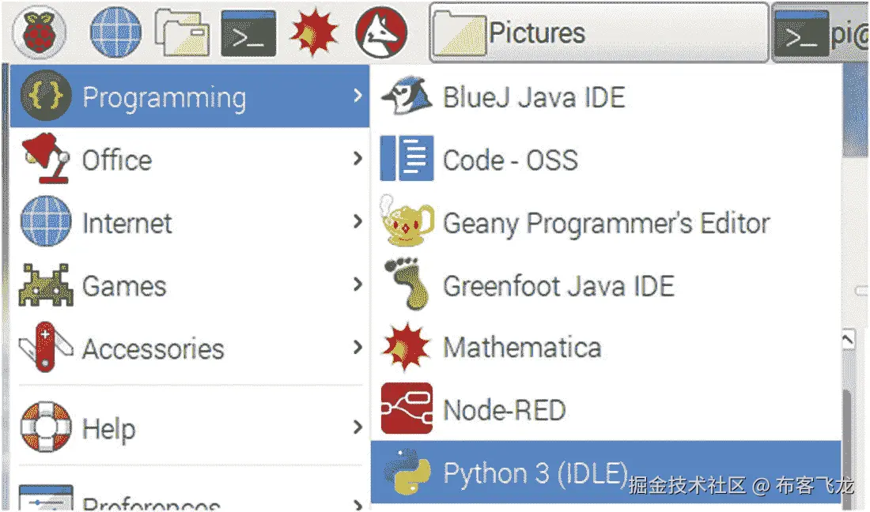Select the Geany Programmer's Editor icon
870x512 pixels.
pos(406,223)
